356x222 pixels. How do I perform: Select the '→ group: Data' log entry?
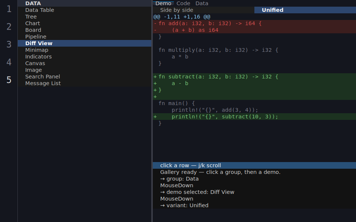tap(254, 179)
